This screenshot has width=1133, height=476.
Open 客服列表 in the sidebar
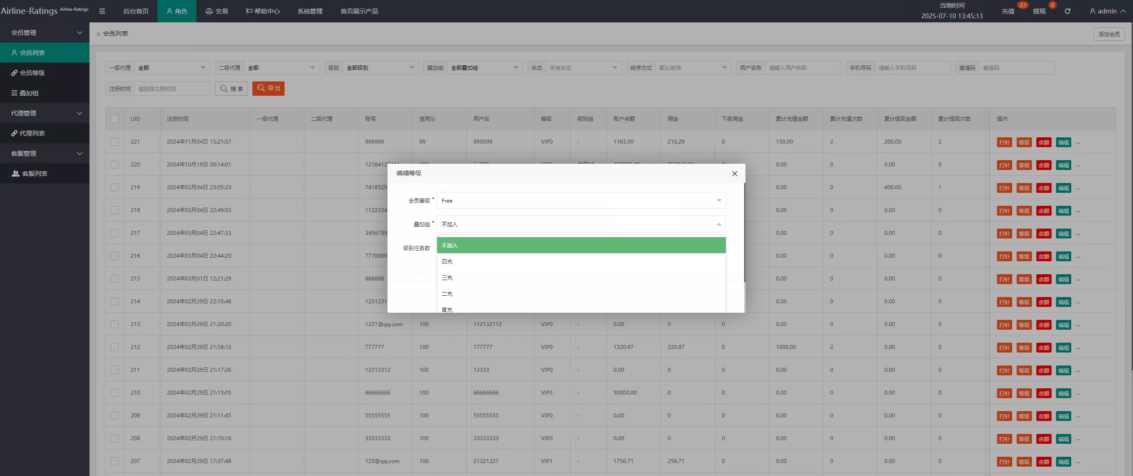click(34, 174)
